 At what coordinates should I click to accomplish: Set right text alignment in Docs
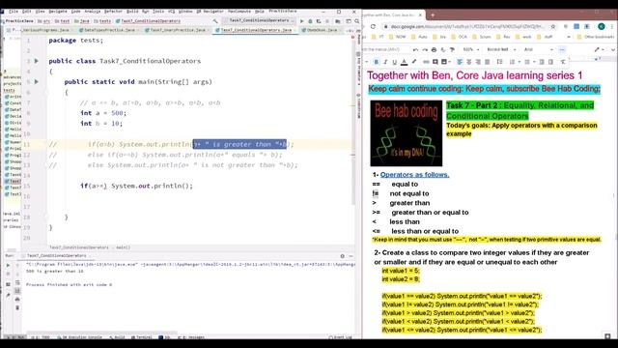point(478,62)
